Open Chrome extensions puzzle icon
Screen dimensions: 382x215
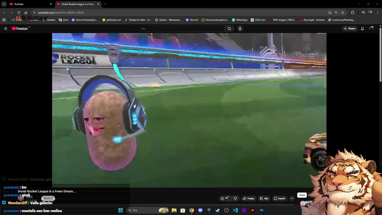[353, 13]
